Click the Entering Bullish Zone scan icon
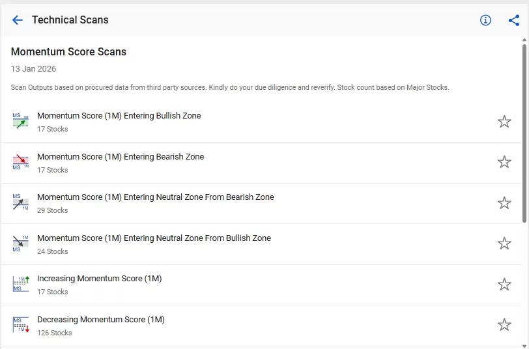 pos(21,121)
